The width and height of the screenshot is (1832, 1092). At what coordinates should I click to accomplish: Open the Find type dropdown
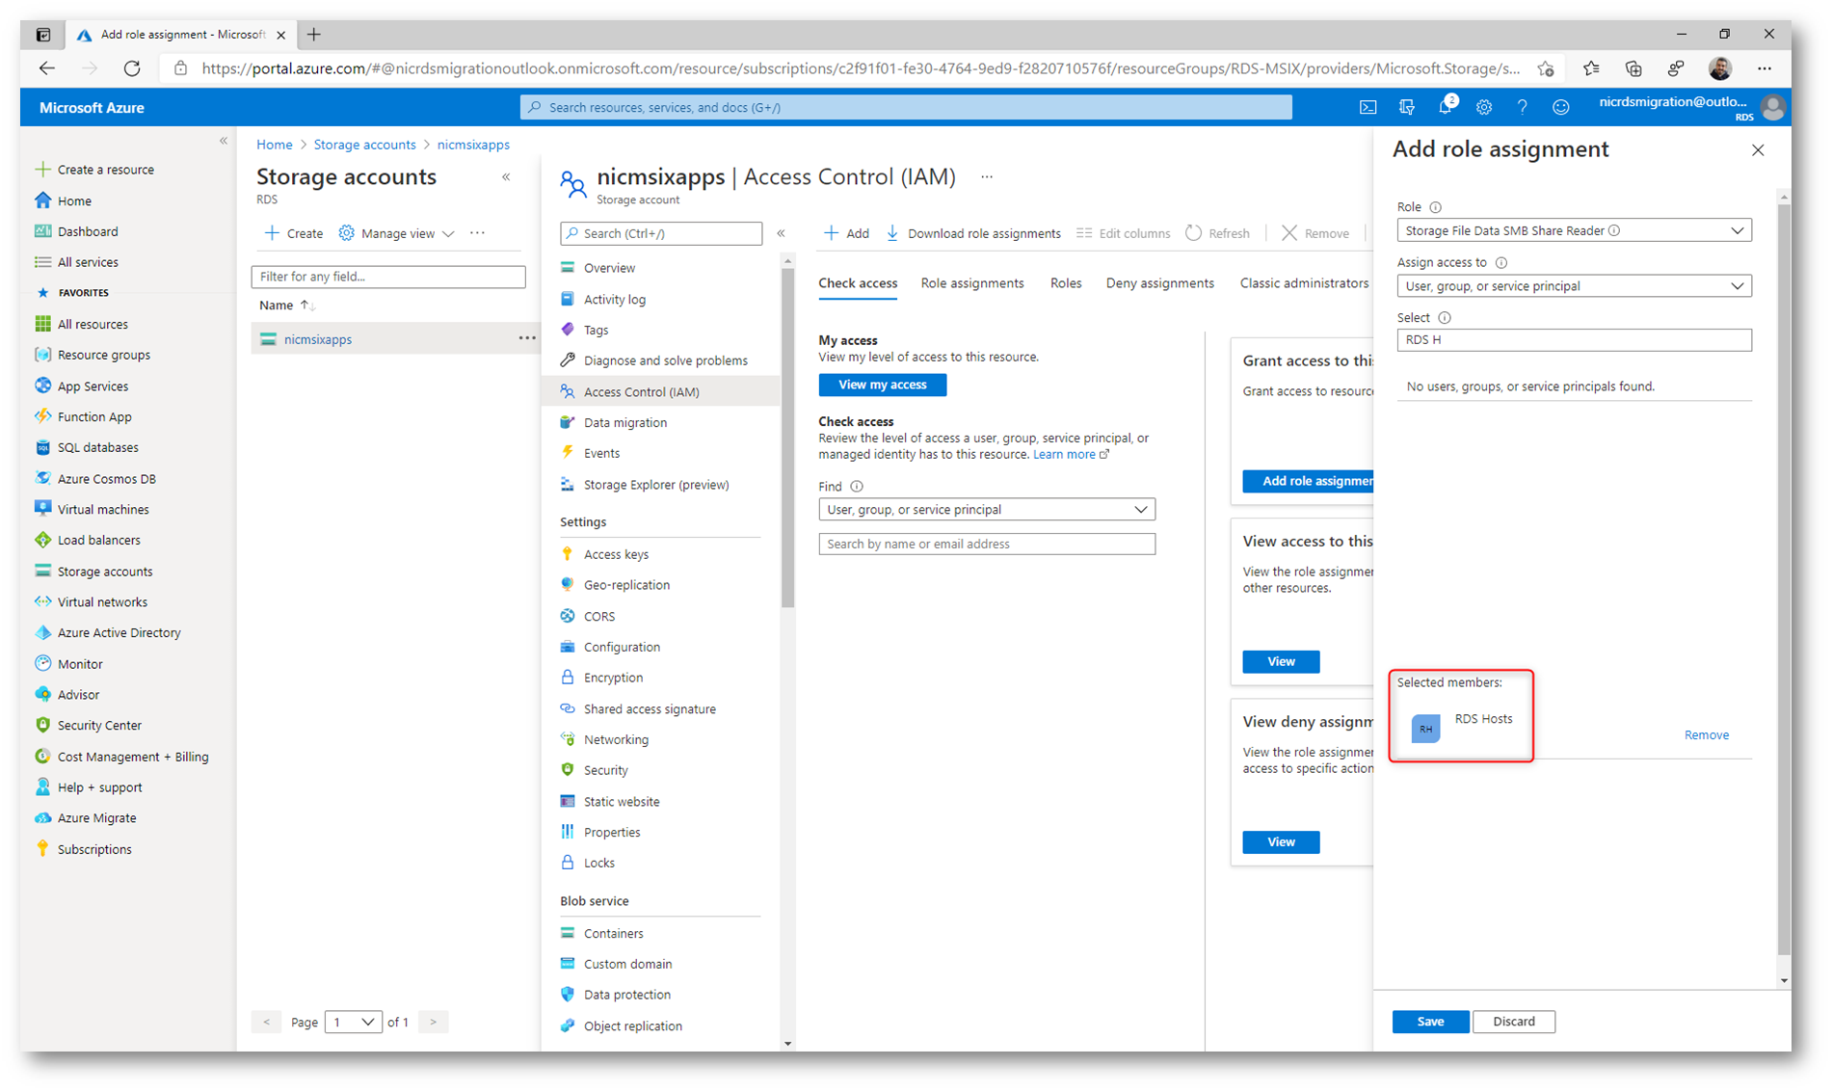(x=987, y=509)
